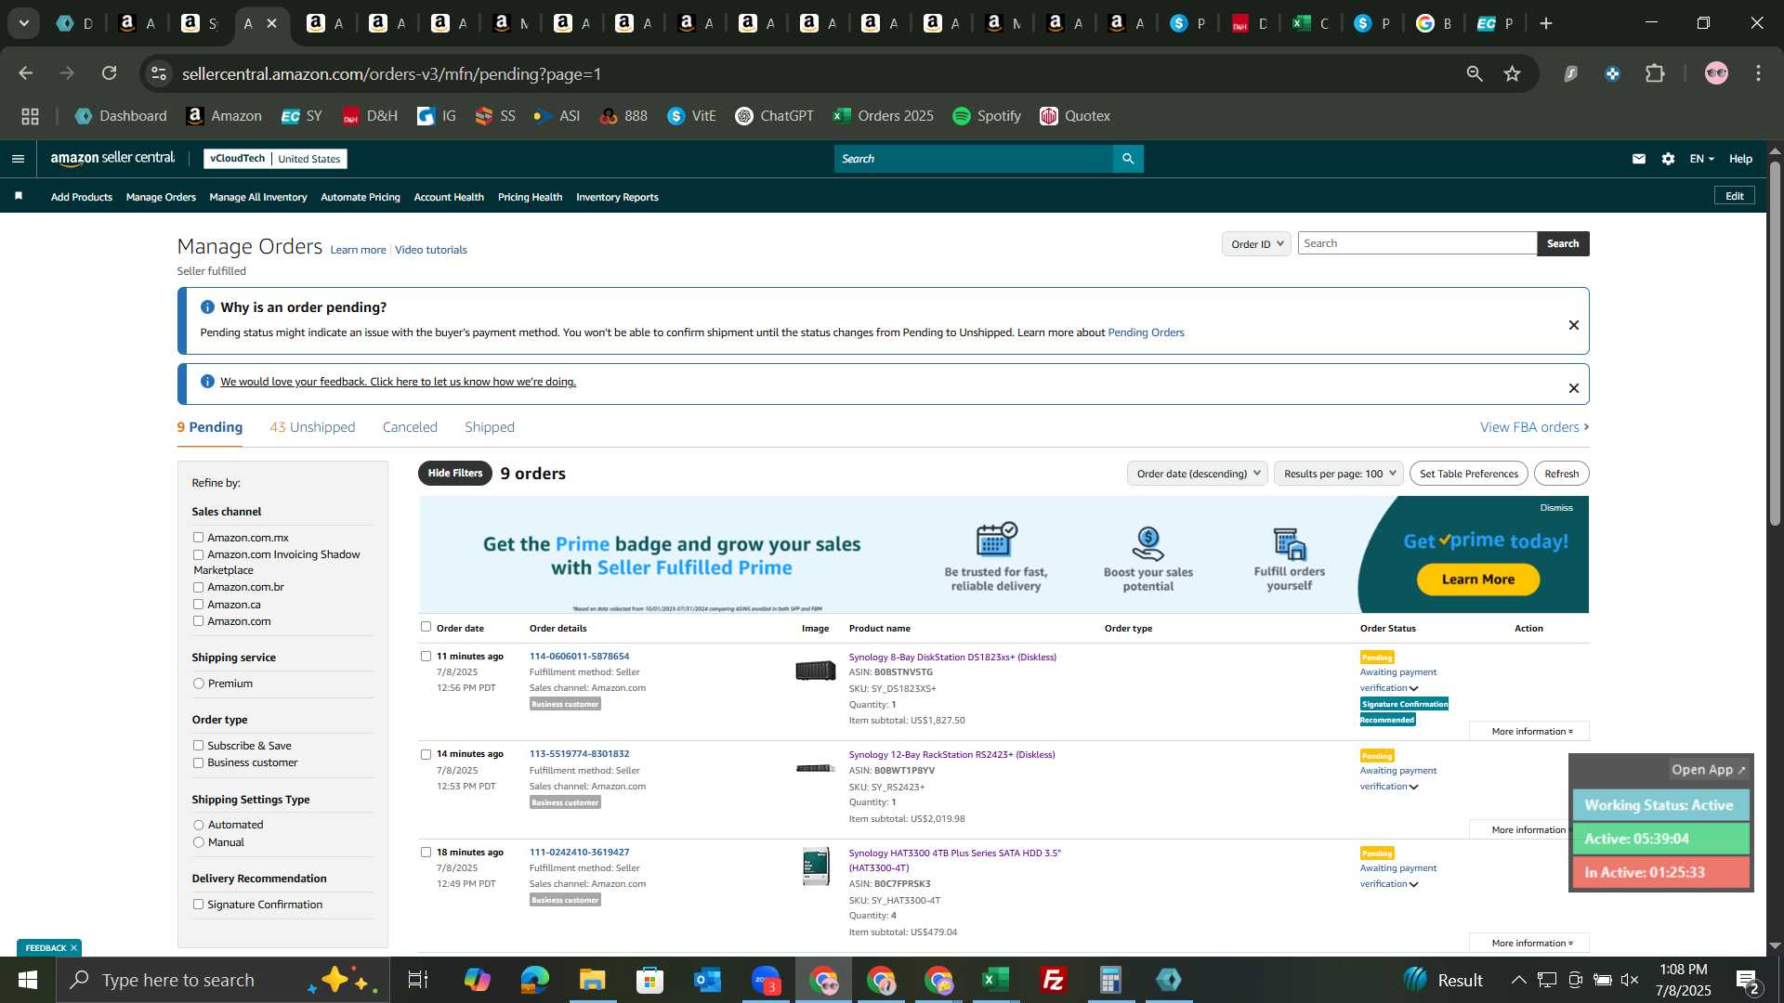The height and width of the screenshot is (1003, 1784).
Task: Open the Account Health menu item
Action: coord(449,197)
